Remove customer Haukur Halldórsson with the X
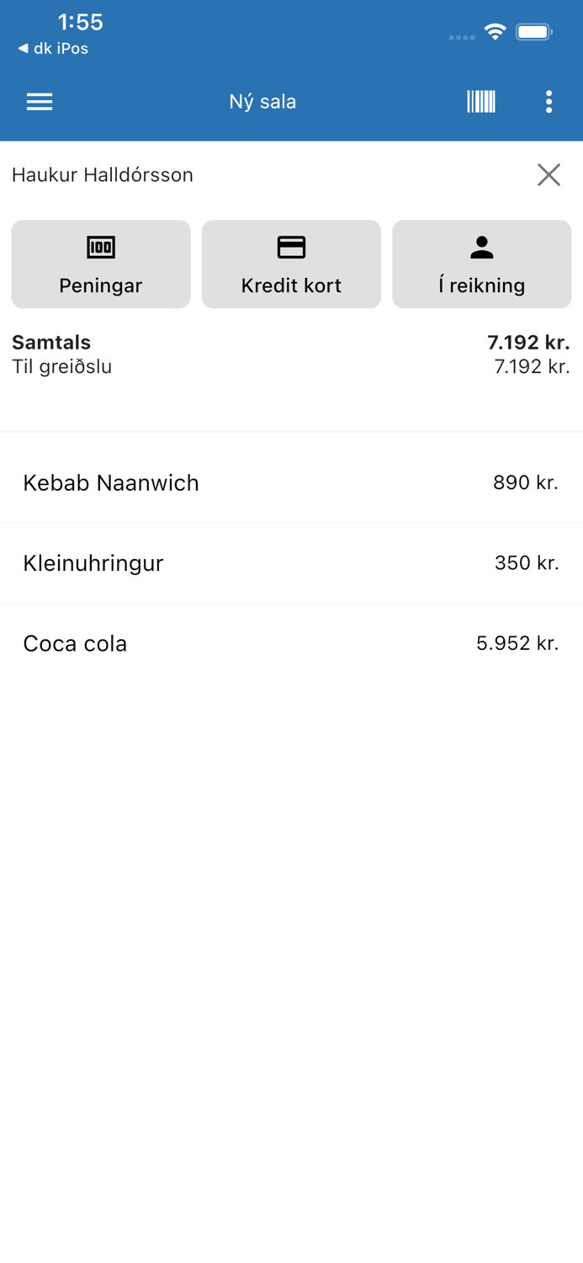583x1263 pixels. [549, 174]
